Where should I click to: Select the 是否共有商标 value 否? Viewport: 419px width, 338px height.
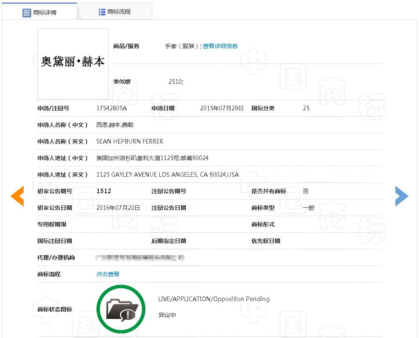(x=306, y=191)
